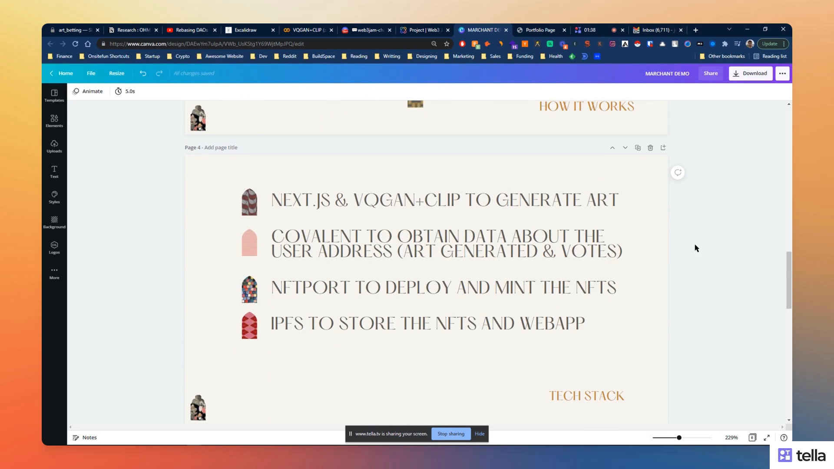This screenshot has width=834, height=469.
Task: Open the Logos panel
Action: click(54, 248)
